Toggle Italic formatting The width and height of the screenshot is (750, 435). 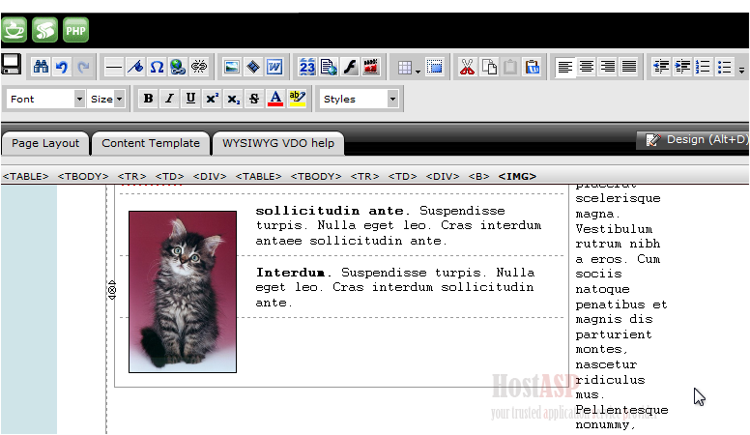coord(169,99)
